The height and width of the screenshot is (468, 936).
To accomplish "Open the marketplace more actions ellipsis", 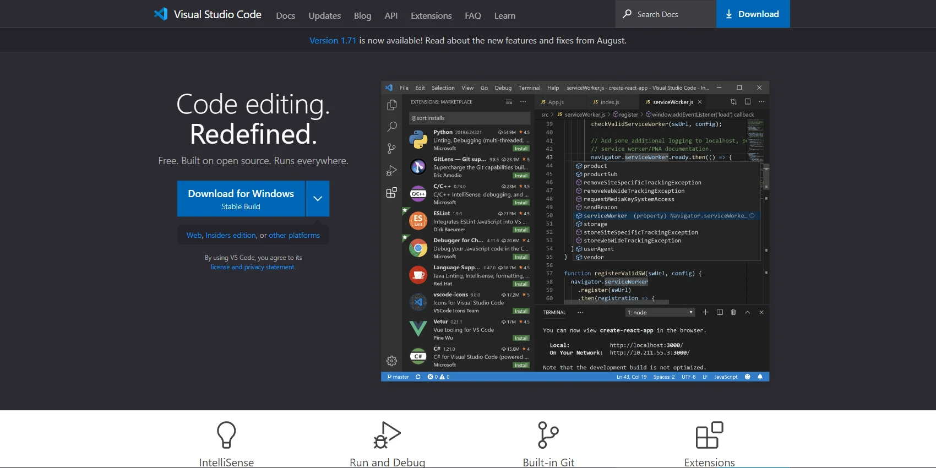I will click(523, 102).
